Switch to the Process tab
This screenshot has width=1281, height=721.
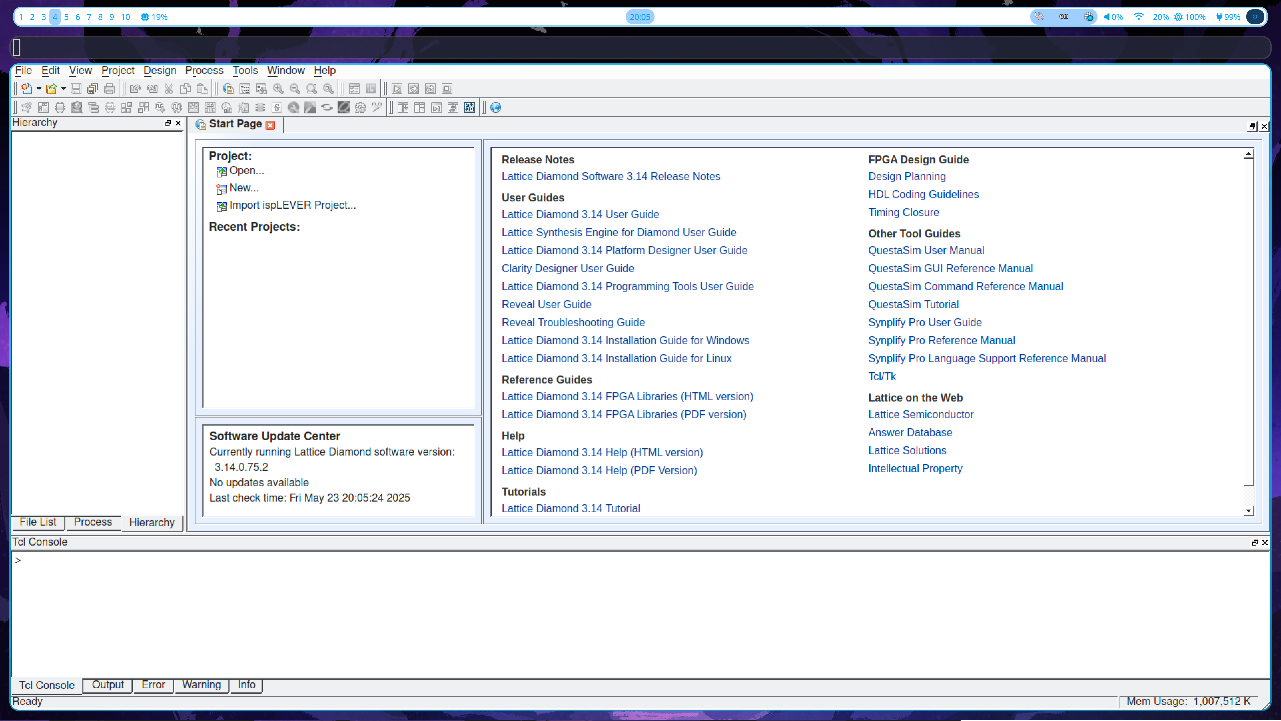(93, 522)
